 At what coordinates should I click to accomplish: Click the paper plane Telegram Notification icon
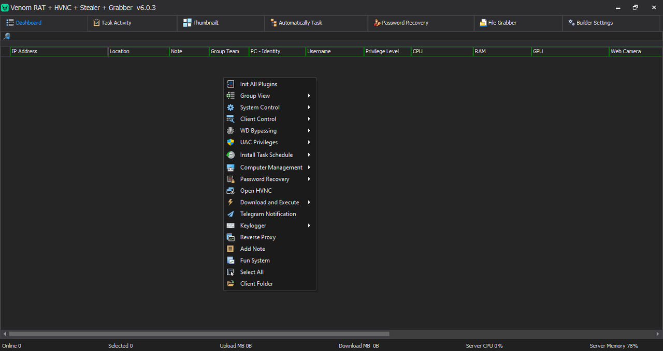tap(230, 214)
